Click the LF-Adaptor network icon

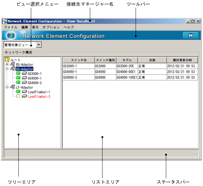tap(13, 87)
